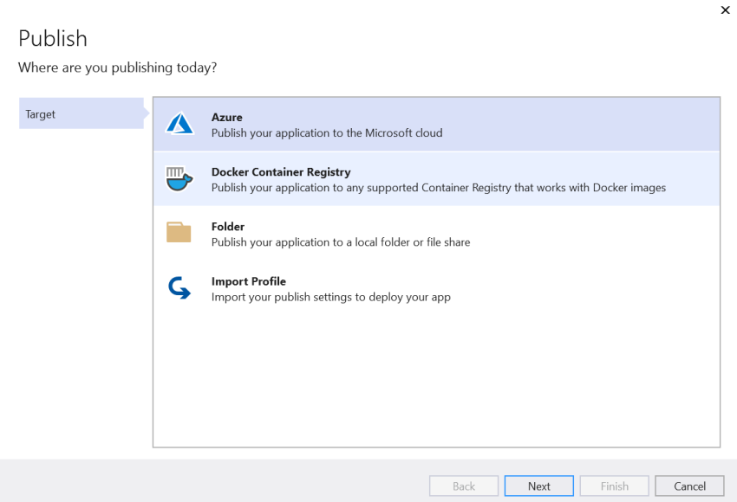Click the Docker whale icon
The image size is (737, 502).
click(179, 178)
